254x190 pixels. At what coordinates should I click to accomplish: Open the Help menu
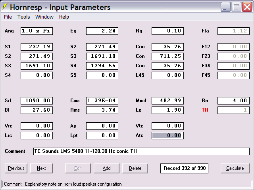pos(64,17)
